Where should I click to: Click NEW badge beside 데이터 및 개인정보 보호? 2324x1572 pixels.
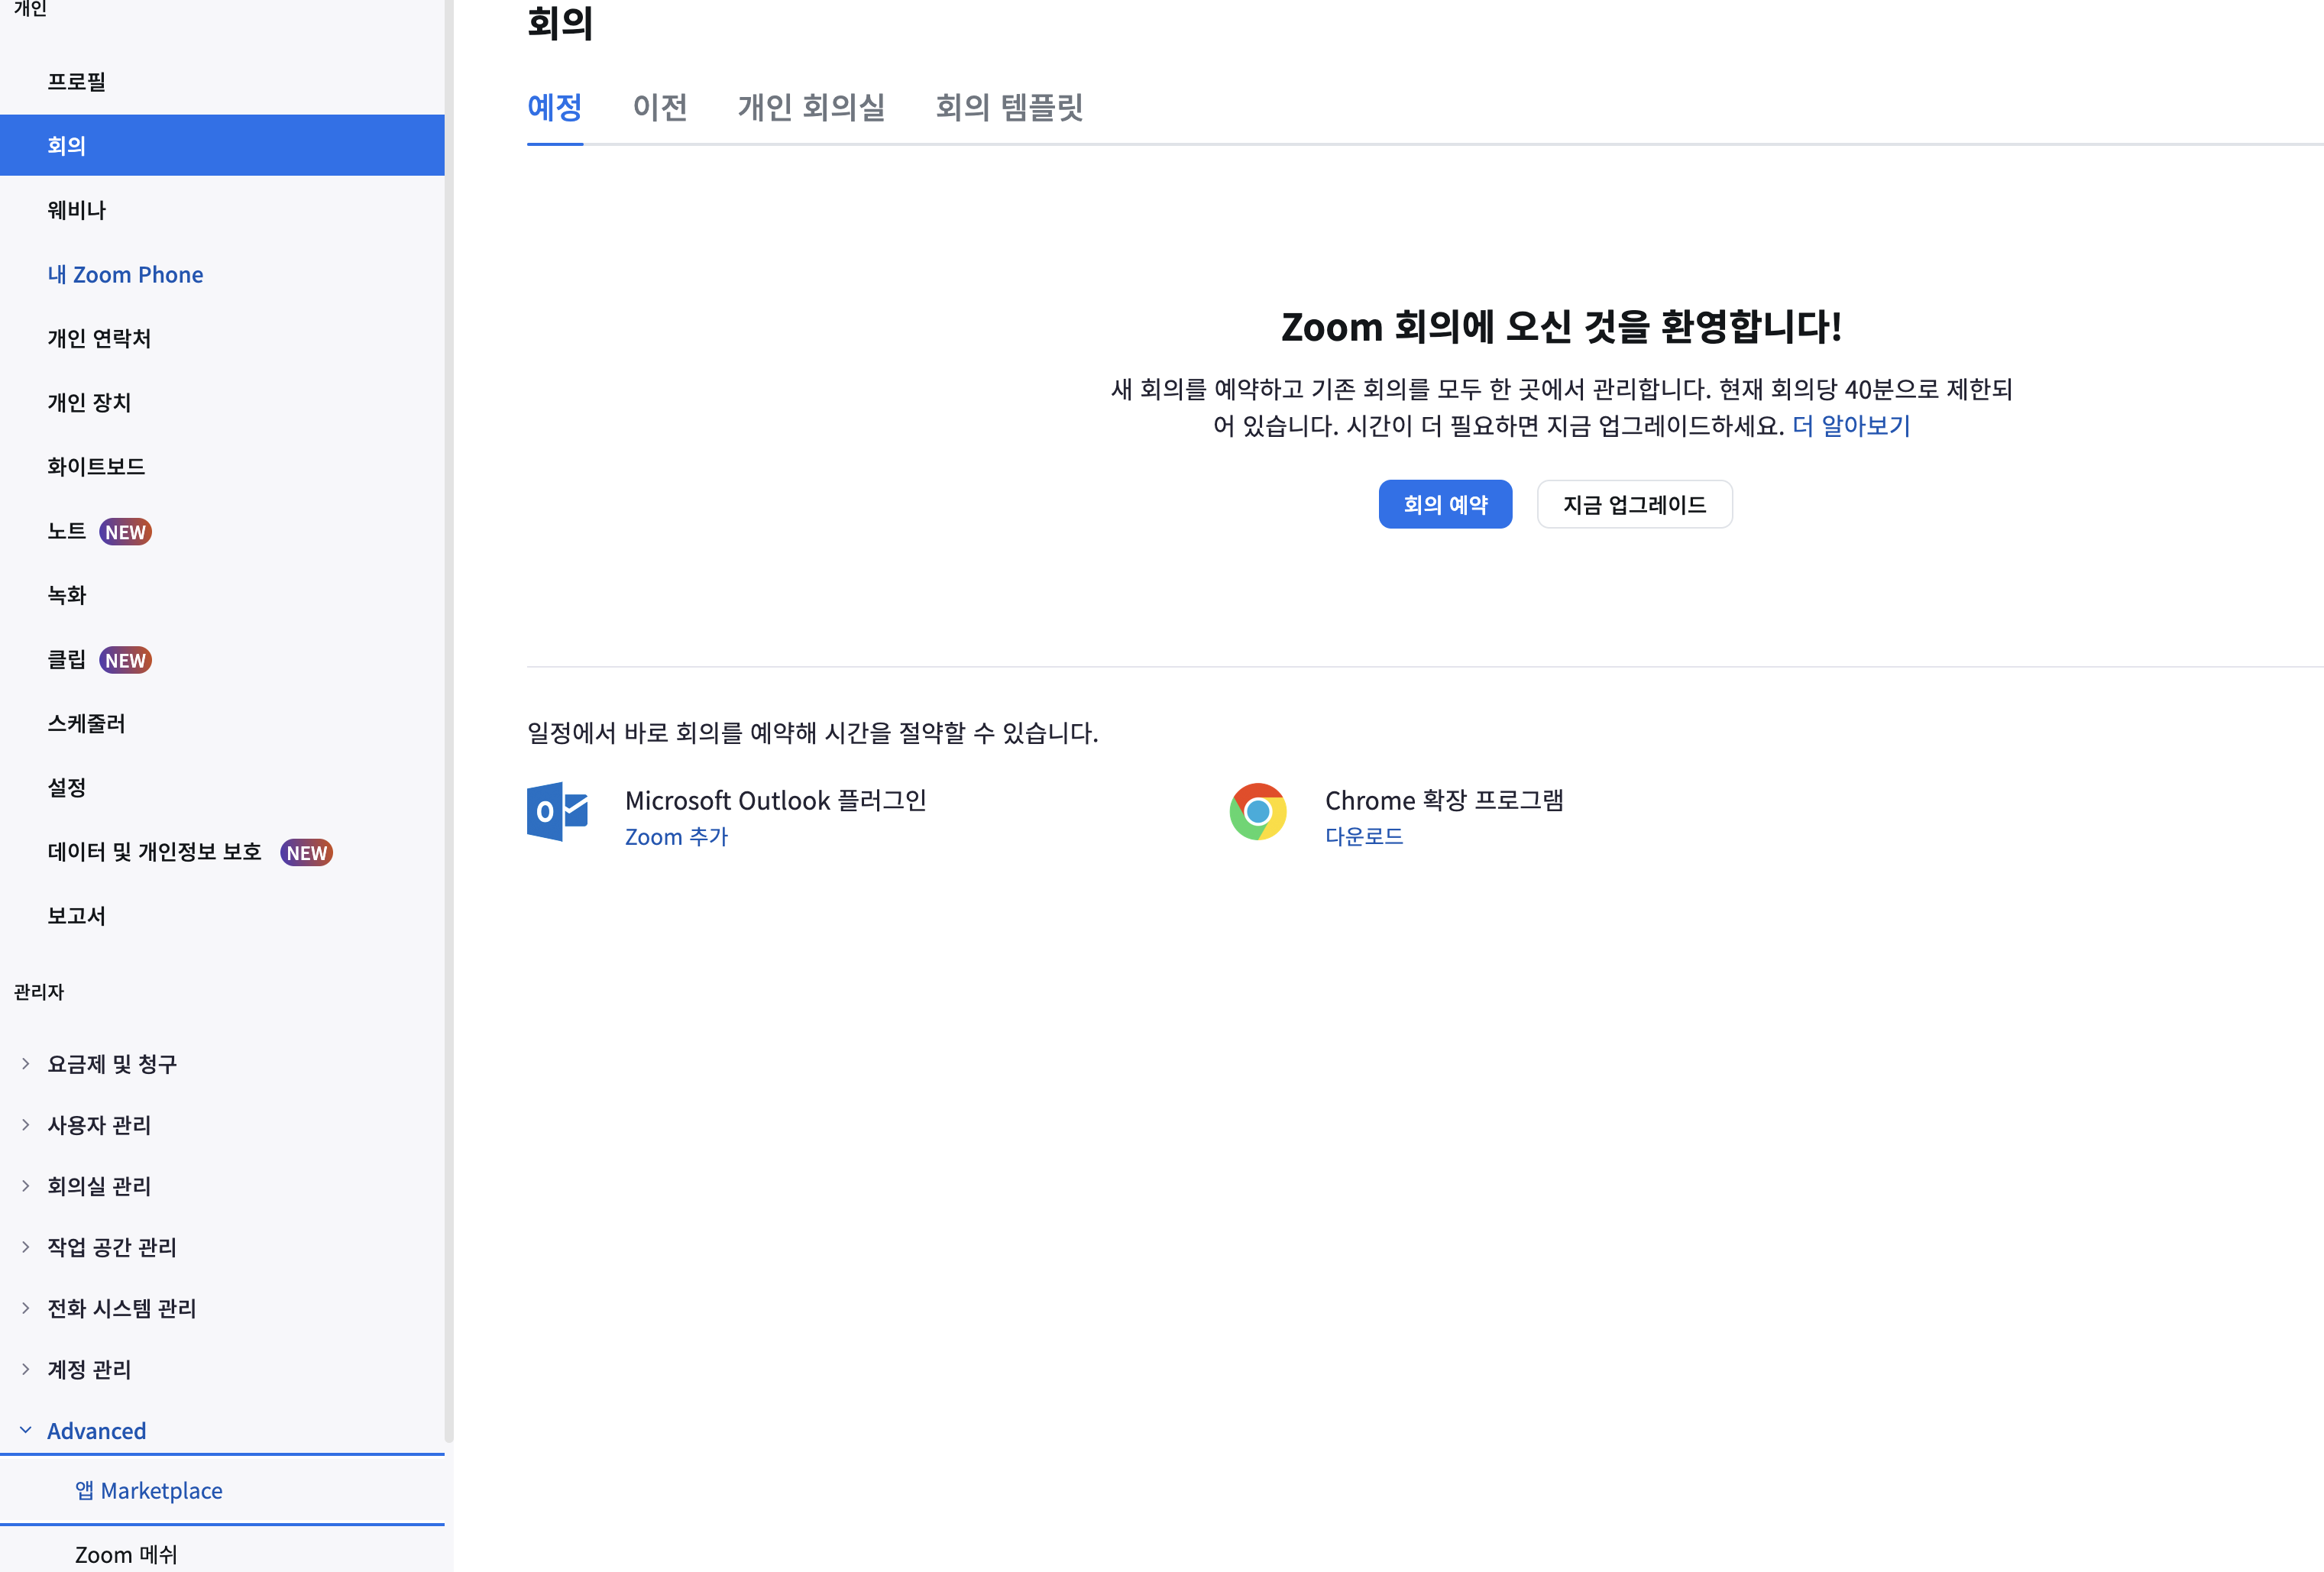(306, 852)
